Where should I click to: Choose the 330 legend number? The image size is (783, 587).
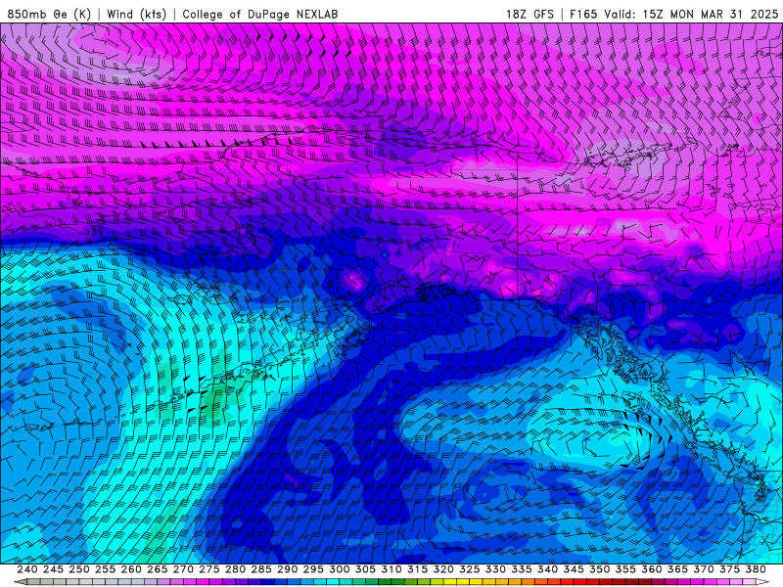(x=495, y=569)
